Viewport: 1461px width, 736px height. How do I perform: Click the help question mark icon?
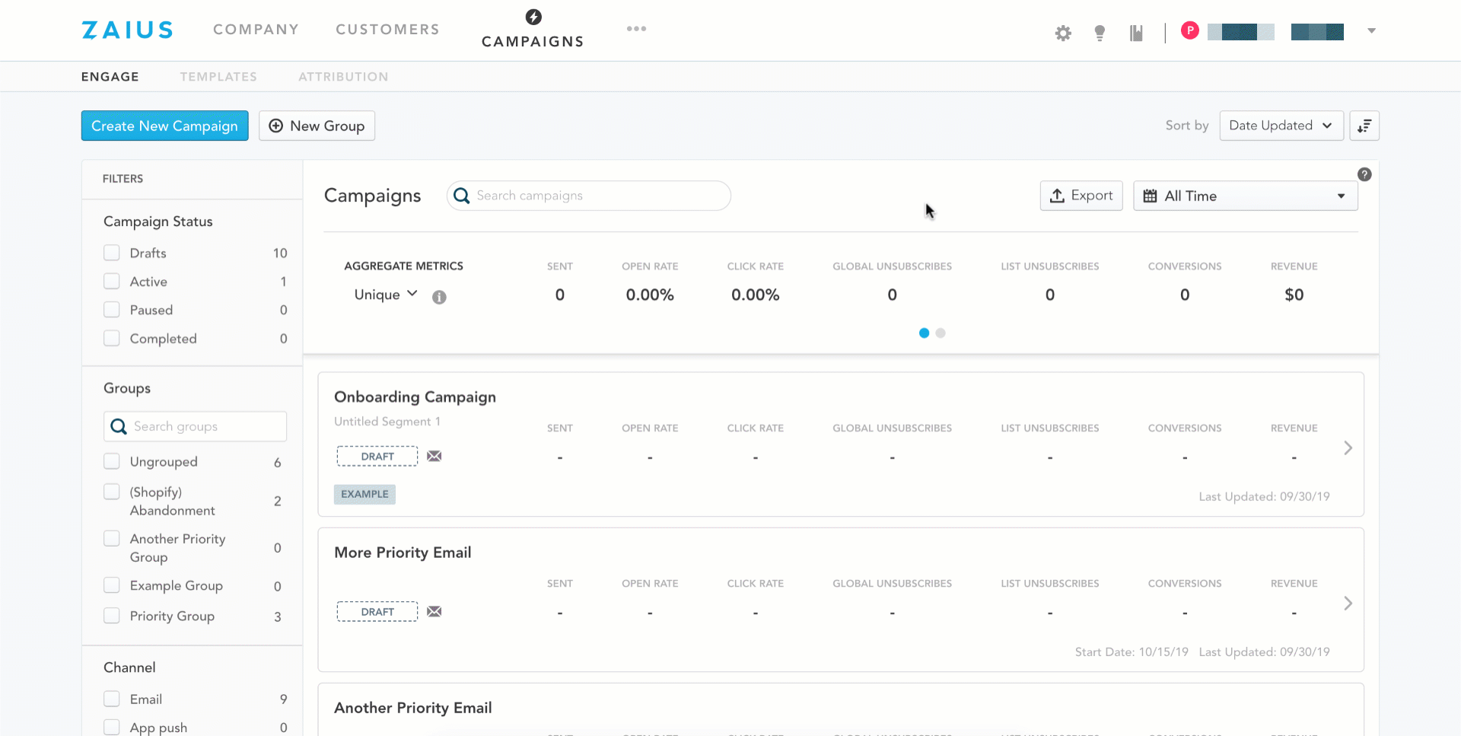click(1364, 174)
